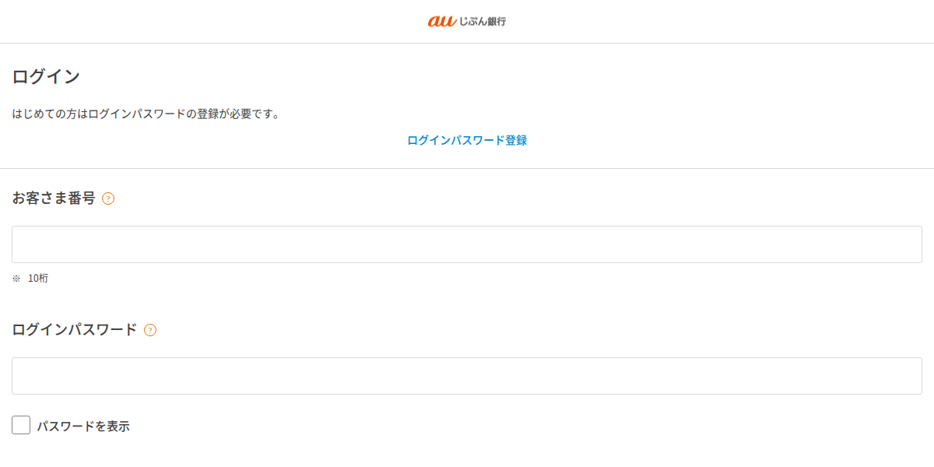Viewport: 934px width, 467px height.
Task: Click the orange question mark beside customer number
Action: [109, 198]
